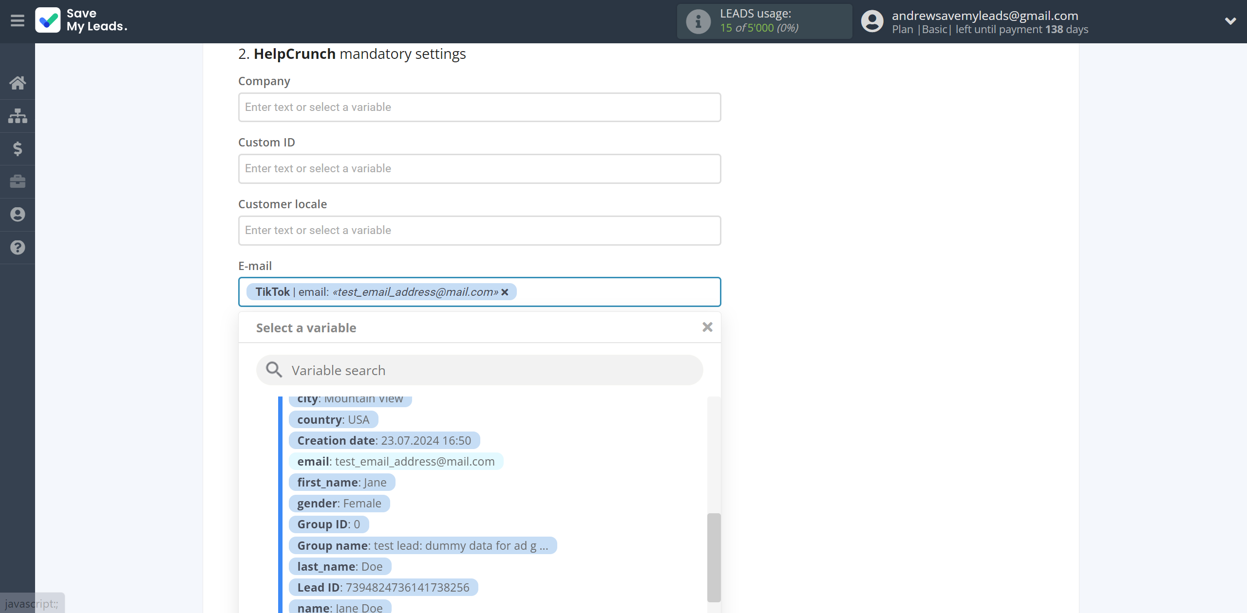The image size is (1247, 613).
Task: Go to the Home dashboard icon
Action: click(18, 83)
